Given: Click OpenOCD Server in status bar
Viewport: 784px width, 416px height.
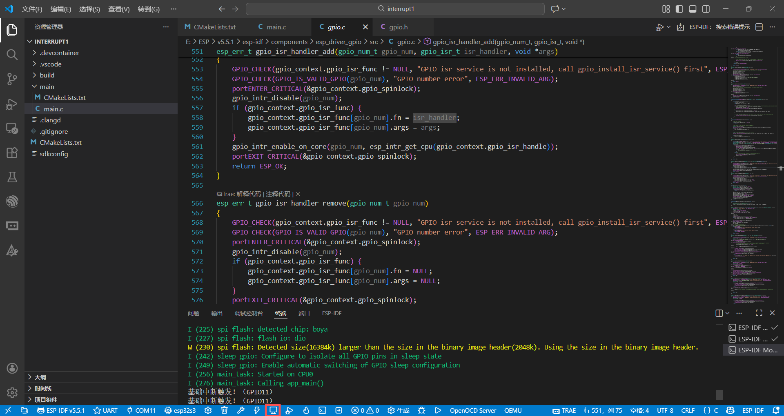Looking at the screenshot, I should pyautogui.click(x=472, y=410).
